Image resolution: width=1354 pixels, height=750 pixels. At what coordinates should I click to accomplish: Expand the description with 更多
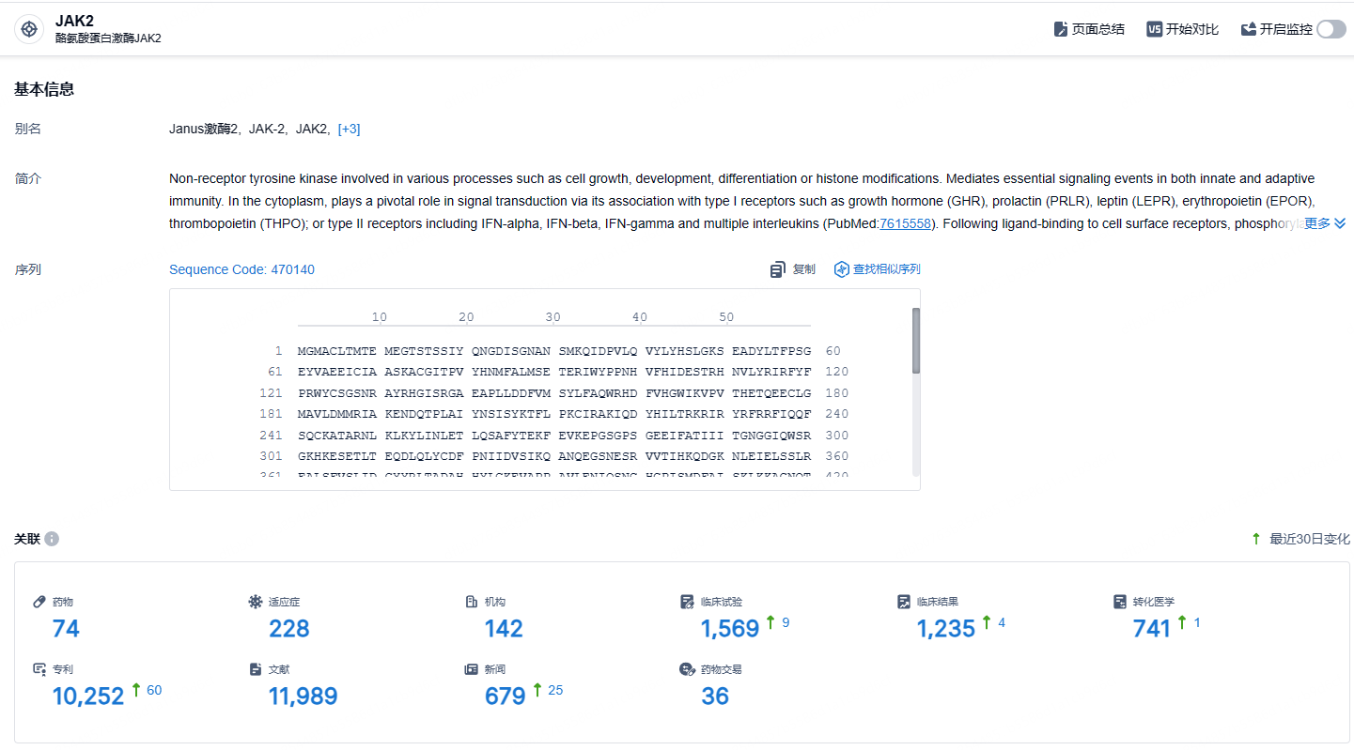coord(1325,223)
